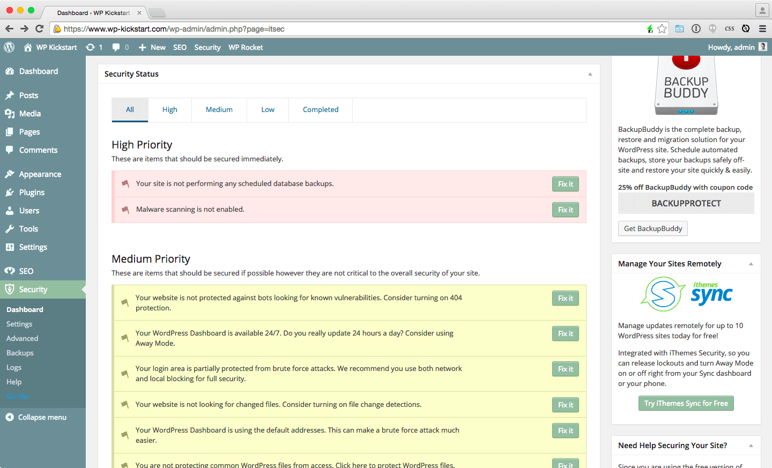772x468 pixels.
Task: Open Howdy, admin account menu
Action: [x=737, y=47]
